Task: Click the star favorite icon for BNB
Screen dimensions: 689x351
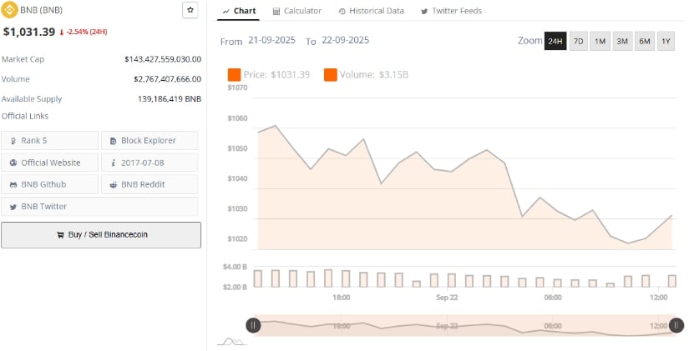Action: (x=190, y=10)
